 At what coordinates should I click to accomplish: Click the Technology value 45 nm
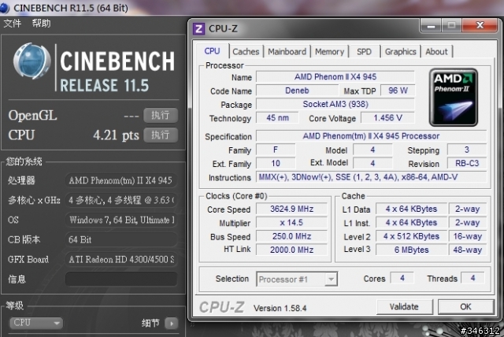pos(277,118)
